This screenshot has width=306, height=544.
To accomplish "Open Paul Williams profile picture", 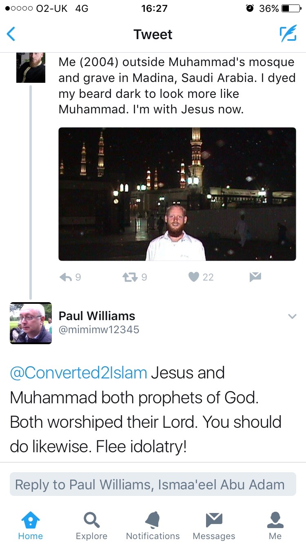I will [x=31, y=323].
